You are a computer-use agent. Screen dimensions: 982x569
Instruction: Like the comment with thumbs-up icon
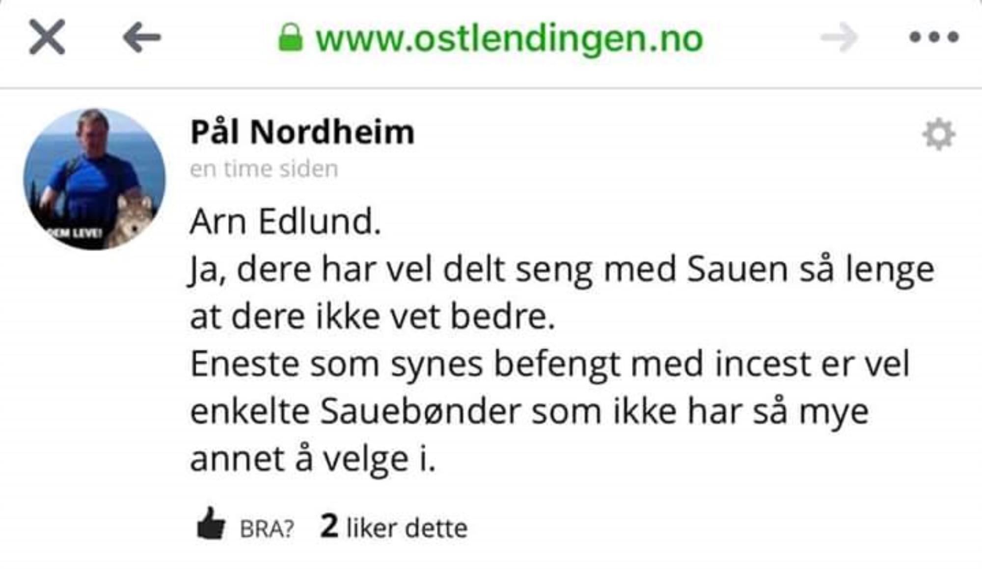211,523
